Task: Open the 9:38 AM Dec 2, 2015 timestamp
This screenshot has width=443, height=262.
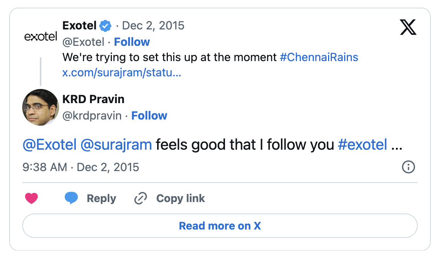Action: [81, 167]
